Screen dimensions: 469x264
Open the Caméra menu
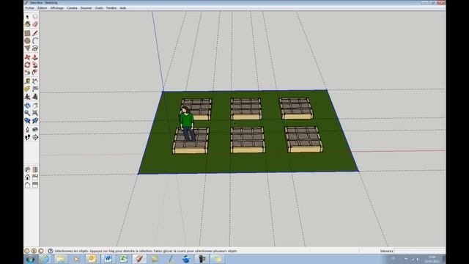click(72, 8)
